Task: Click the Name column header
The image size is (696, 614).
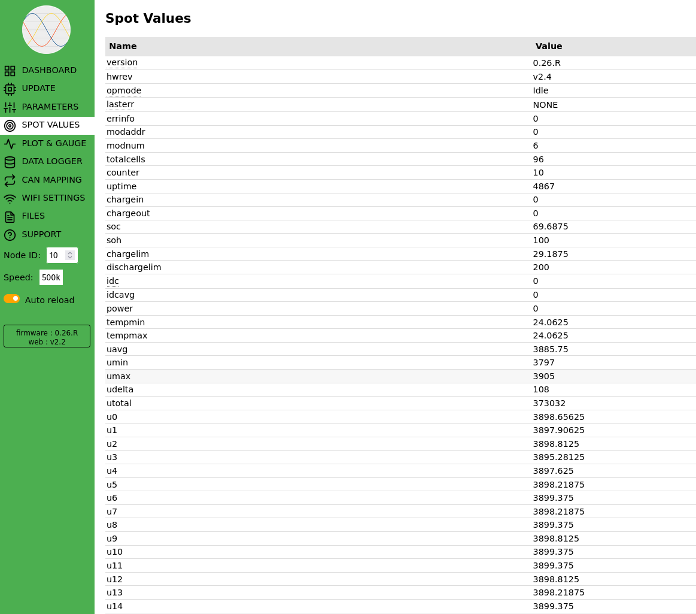Action: click(123, 46)
